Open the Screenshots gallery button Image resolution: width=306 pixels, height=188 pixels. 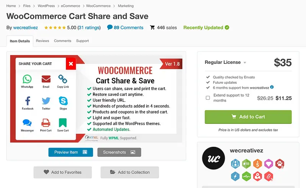tap(119, 152)
